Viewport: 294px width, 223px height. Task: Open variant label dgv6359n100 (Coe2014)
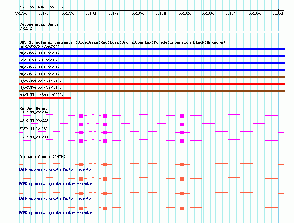(x=41, y=88)
